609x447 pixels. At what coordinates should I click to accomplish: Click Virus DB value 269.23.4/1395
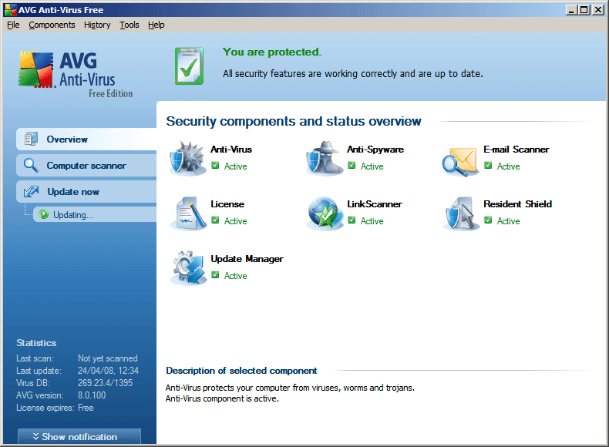[x=105, y=383]
